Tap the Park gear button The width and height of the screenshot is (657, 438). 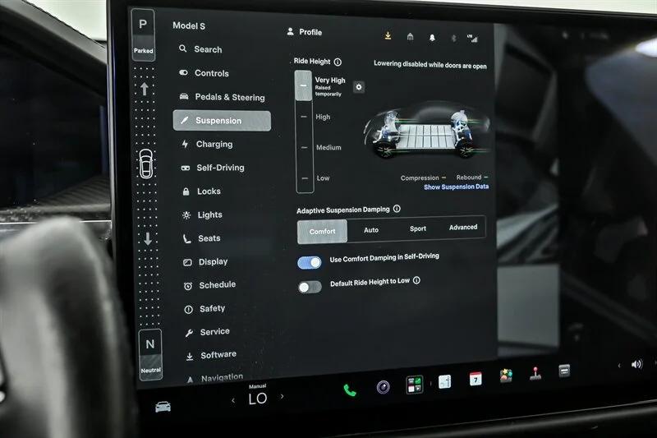(143, 35)
